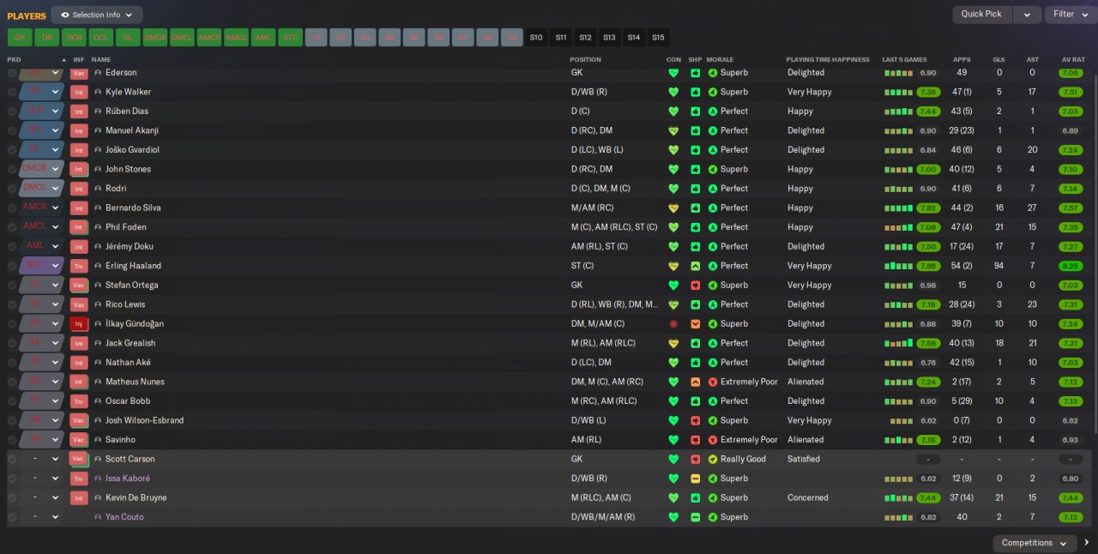
Task: Click player profile icon next to Phil Foden
Action: (x=98, y=227)
